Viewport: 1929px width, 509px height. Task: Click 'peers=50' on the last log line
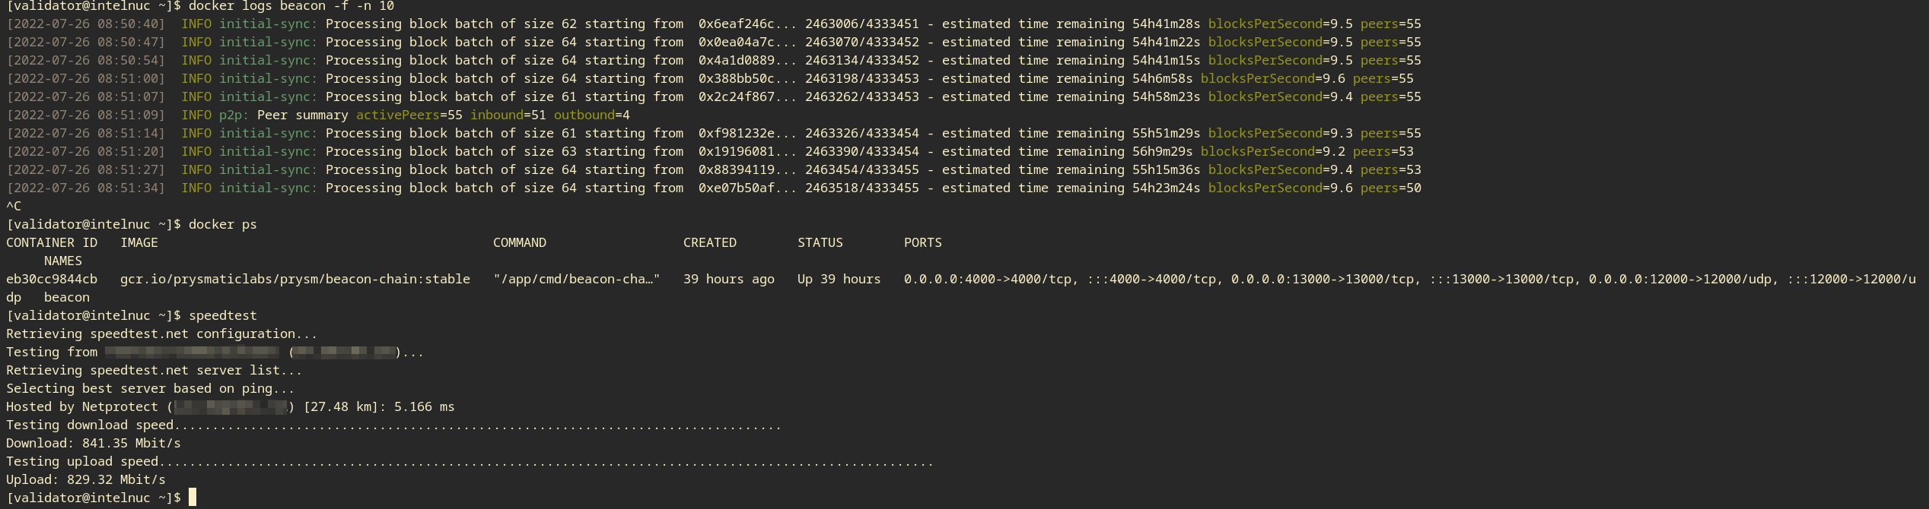tap(1391, 188)
